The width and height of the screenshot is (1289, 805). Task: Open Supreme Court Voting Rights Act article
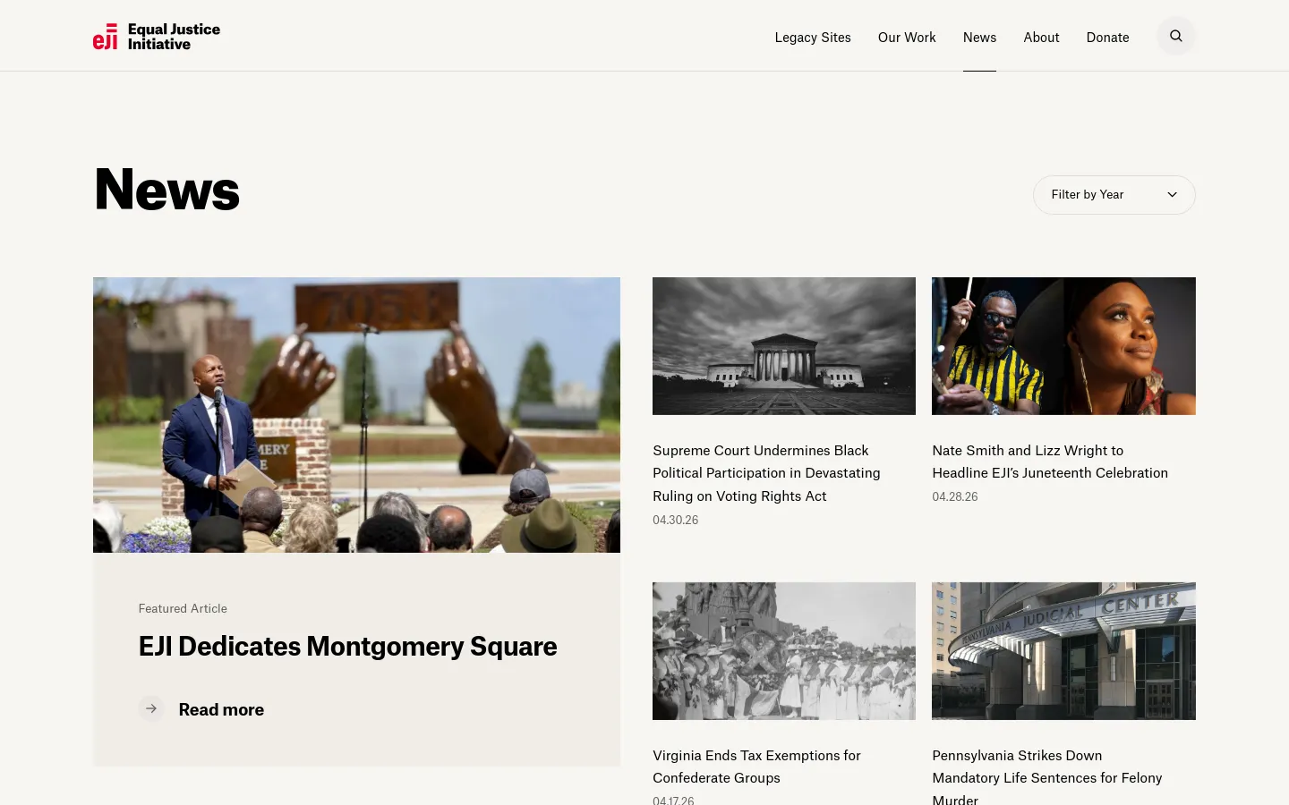coord(766,473)
